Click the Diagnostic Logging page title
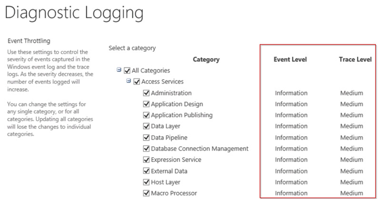Screen dimensions: 381x199 (74, 13)
